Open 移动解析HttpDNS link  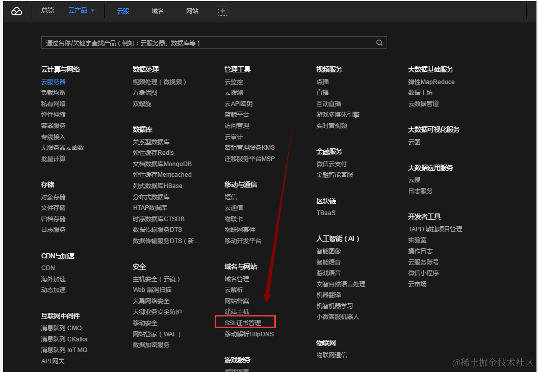[249, 334]
